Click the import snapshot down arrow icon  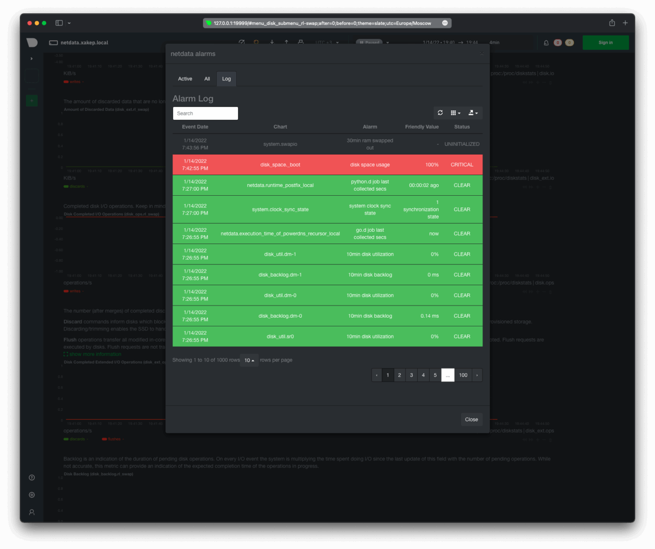(272, 42)
